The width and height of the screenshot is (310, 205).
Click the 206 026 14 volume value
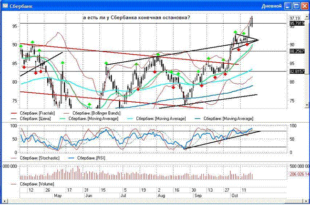pos(300,174)
